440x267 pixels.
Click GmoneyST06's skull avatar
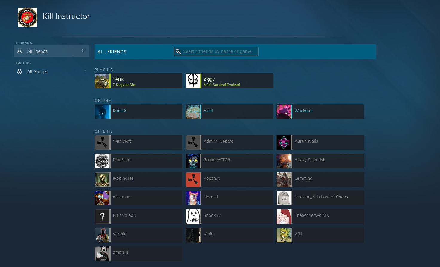(193, 161)
